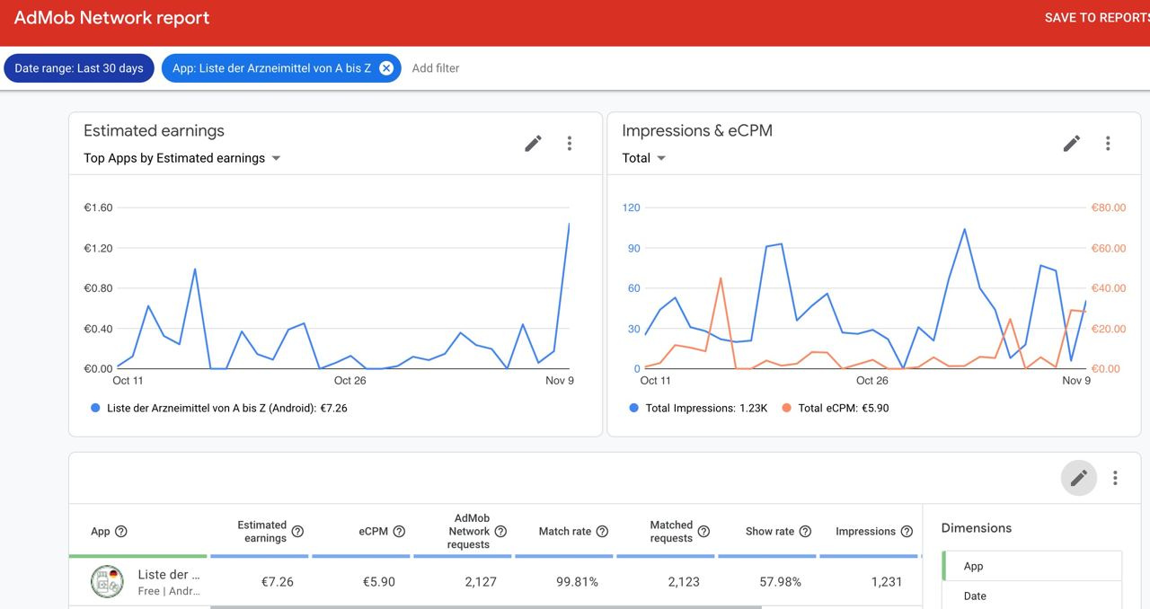The image size is (1150, 609).
Task: Click the 2,127 network requests cell
Action: (481, 582)
